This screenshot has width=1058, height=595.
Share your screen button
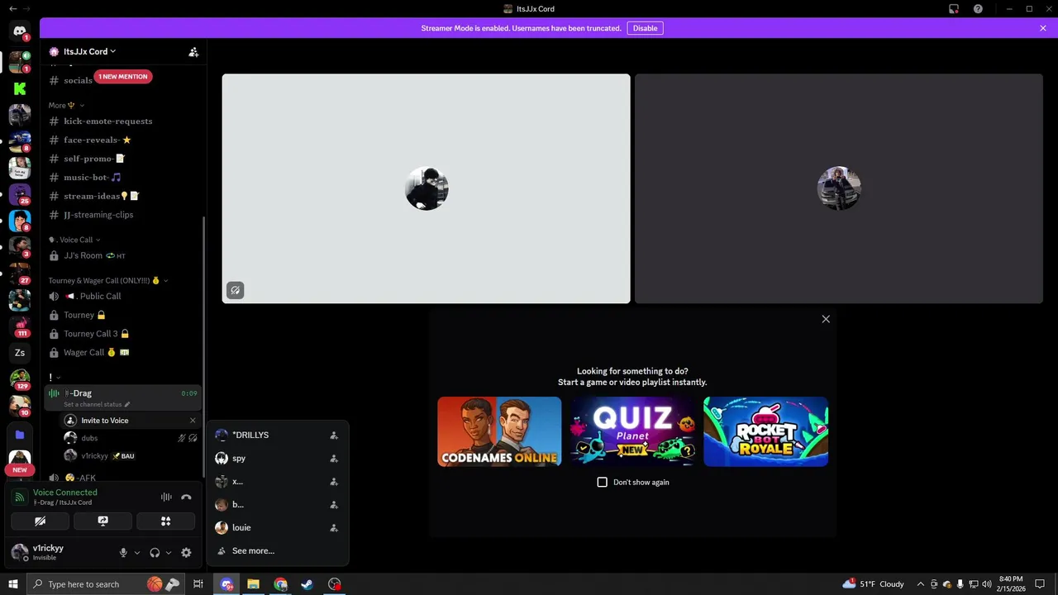102,521
